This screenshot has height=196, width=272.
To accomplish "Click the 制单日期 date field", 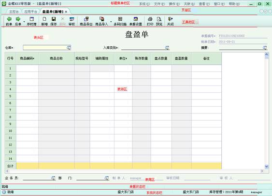I will click(x=243, y=42).
